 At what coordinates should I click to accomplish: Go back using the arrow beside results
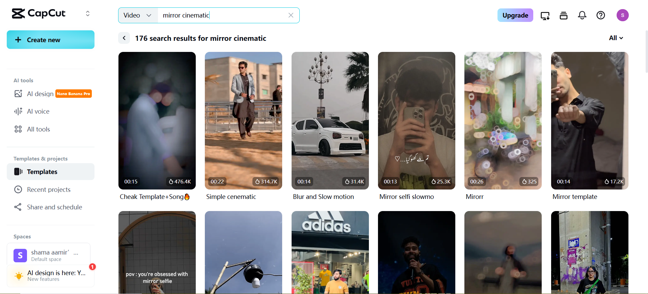124,38
